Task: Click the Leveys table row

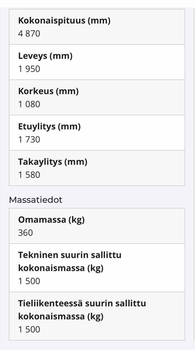Action: click(x=97, y=62)
